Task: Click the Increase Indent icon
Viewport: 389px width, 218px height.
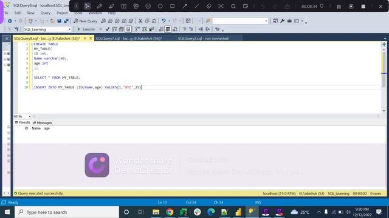Action: (208, 29)
